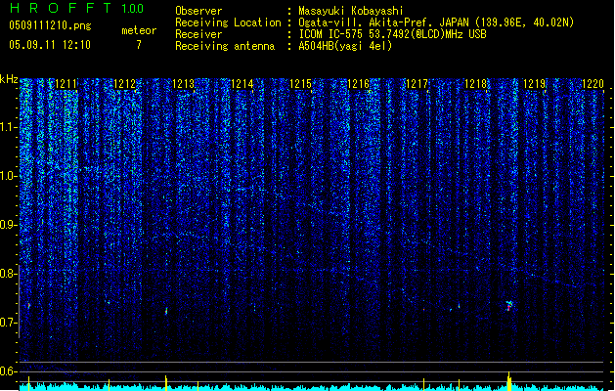
Task: Select receiver text ICOM IC-575 53.7492 MHz USB
Action: click(392, 34)
